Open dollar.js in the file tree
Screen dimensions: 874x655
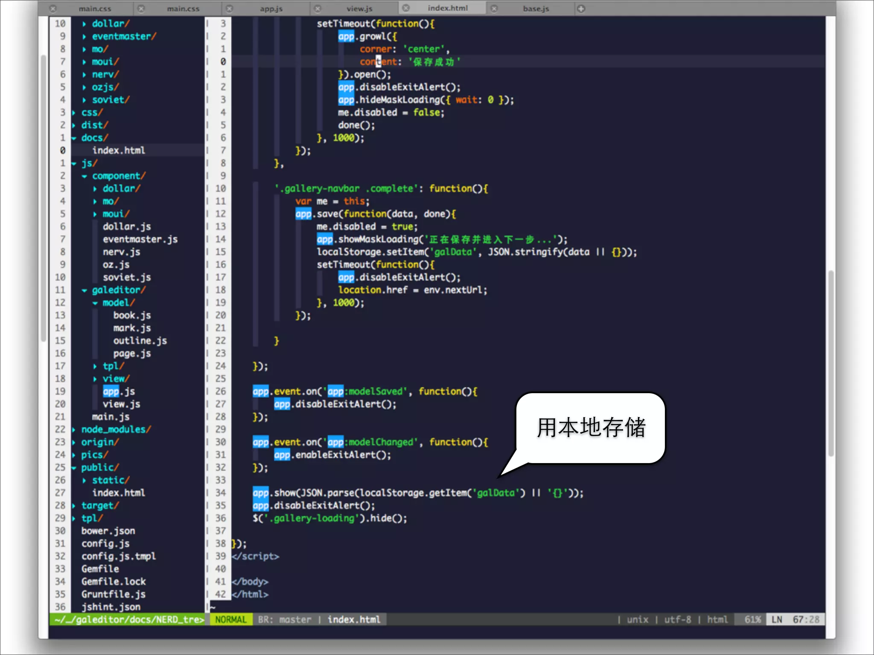click(x=127, y=227)
